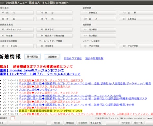Click the 受付一覧 bottom button
Image resolution: width=153 pixels, height=126 pixels.
[138, 123]
